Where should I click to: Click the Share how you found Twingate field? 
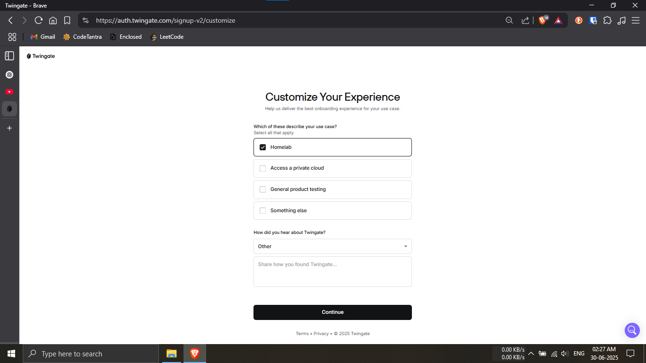point(332,271)
